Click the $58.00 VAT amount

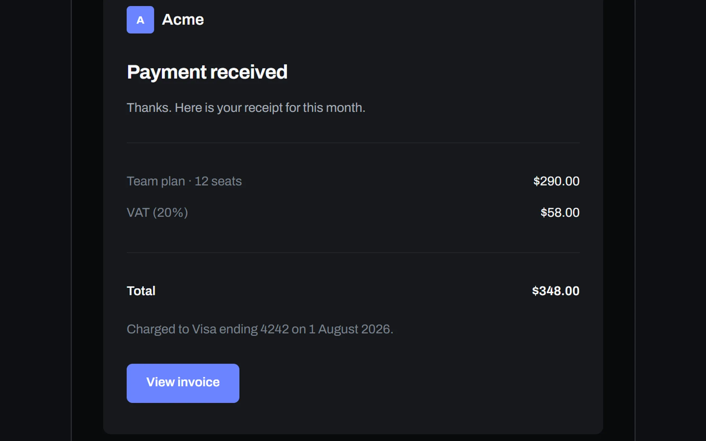pyautogui.click(x=560, y=213)
